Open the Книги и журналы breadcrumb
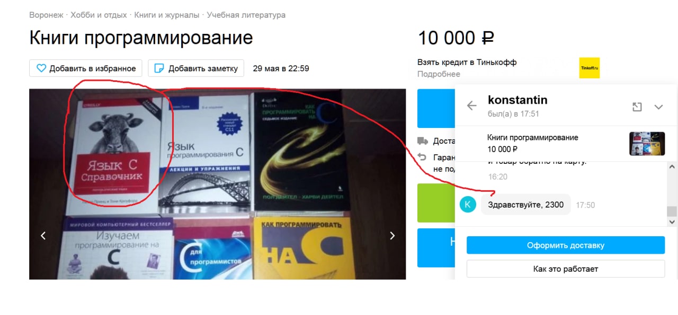 pos(167,15)
